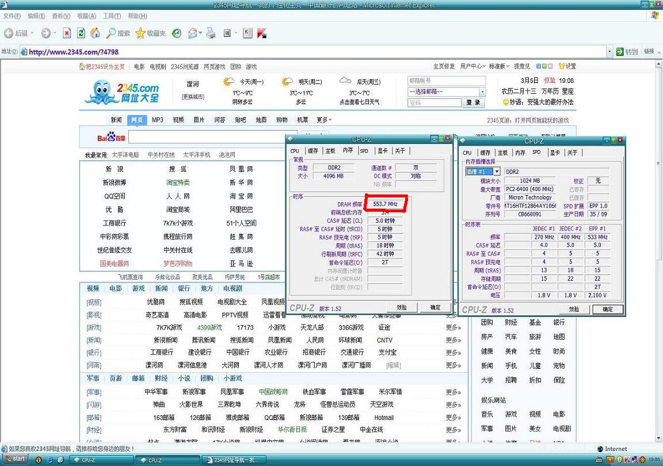
Task: Open the 工商银行 link in common sites
Action: pyautogui.click(x=114, y=223)
